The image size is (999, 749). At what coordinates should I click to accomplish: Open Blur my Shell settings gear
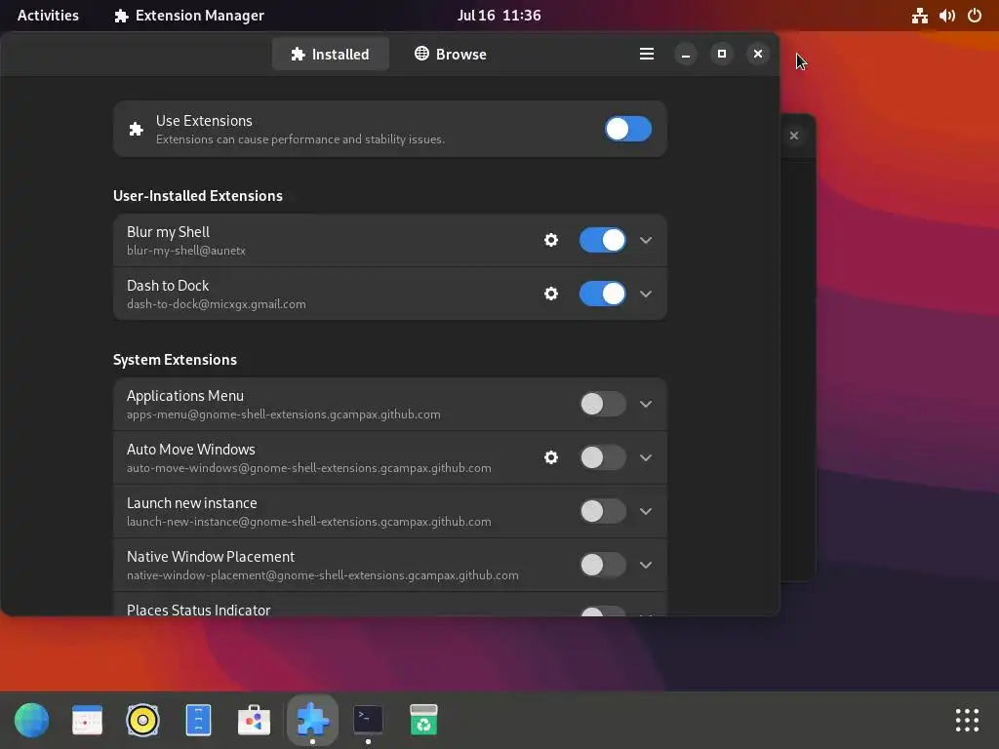pyautogui.click(x=551, y=240)
